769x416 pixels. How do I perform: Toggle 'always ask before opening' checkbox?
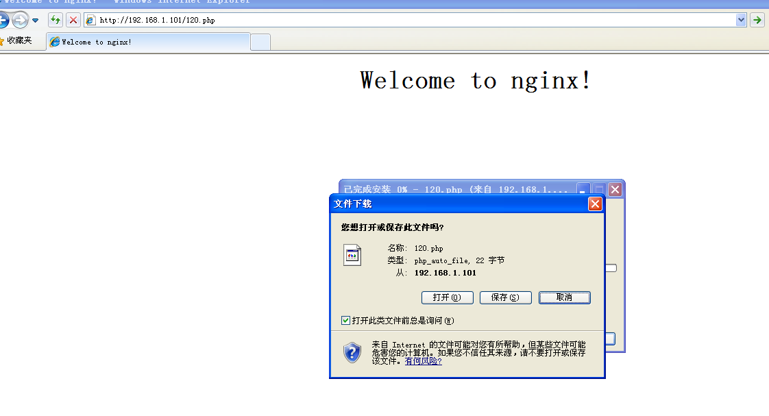[x=345, y=320]
